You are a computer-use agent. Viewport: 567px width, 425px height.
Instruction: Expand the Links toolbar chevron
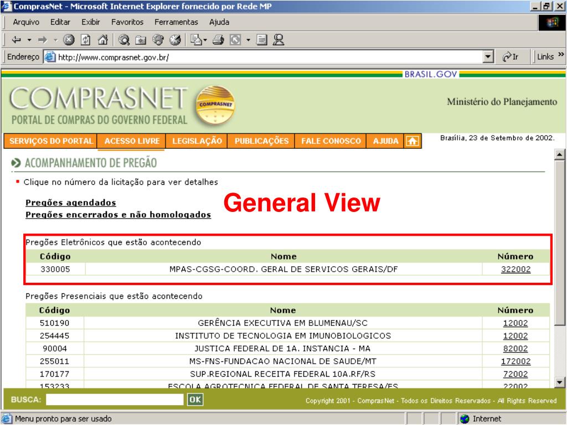561,55
